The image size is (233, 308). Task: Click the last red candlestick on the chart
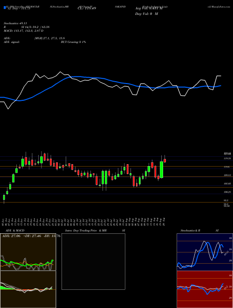click(x=165, y=161)
